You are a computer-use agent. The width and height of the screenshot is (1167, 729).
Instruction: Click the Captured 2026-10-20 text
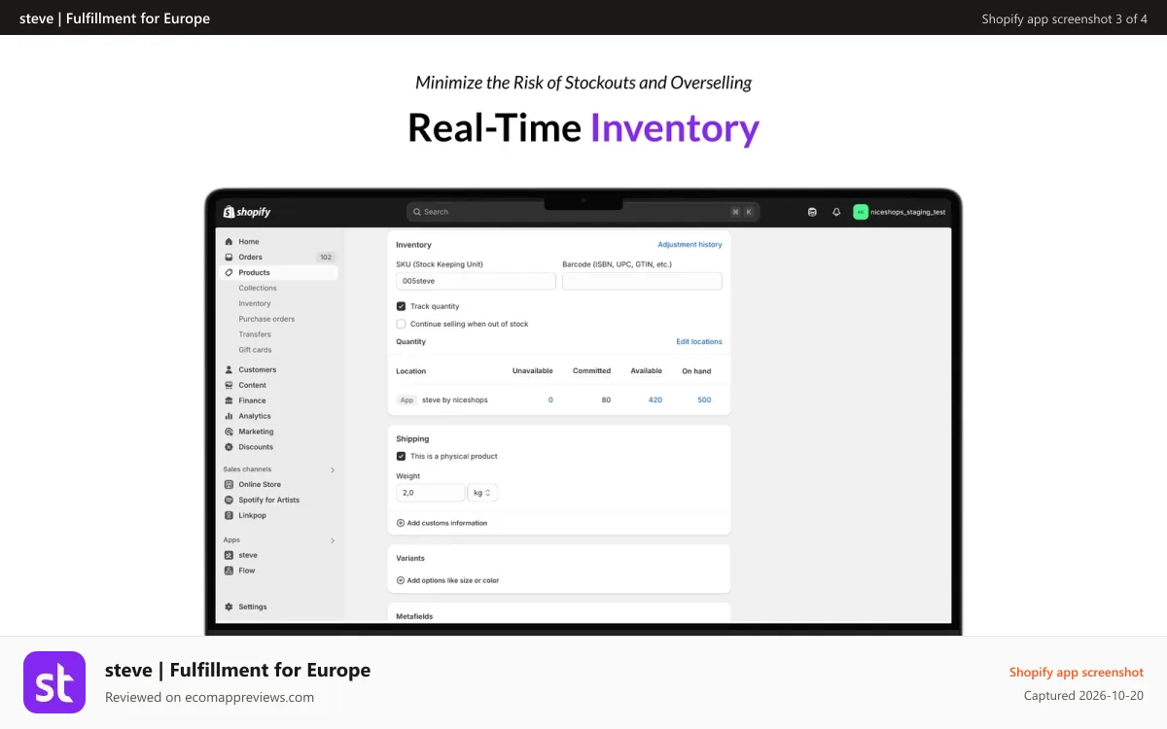click(1084, 695)
